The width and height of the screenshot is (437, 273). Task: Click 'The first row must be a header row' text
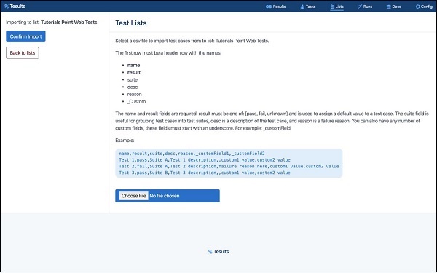pos(168,53)
